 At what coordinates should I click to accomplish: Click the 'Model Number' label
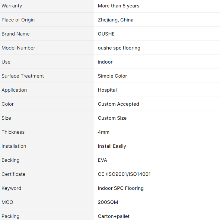tap(18, 48)
